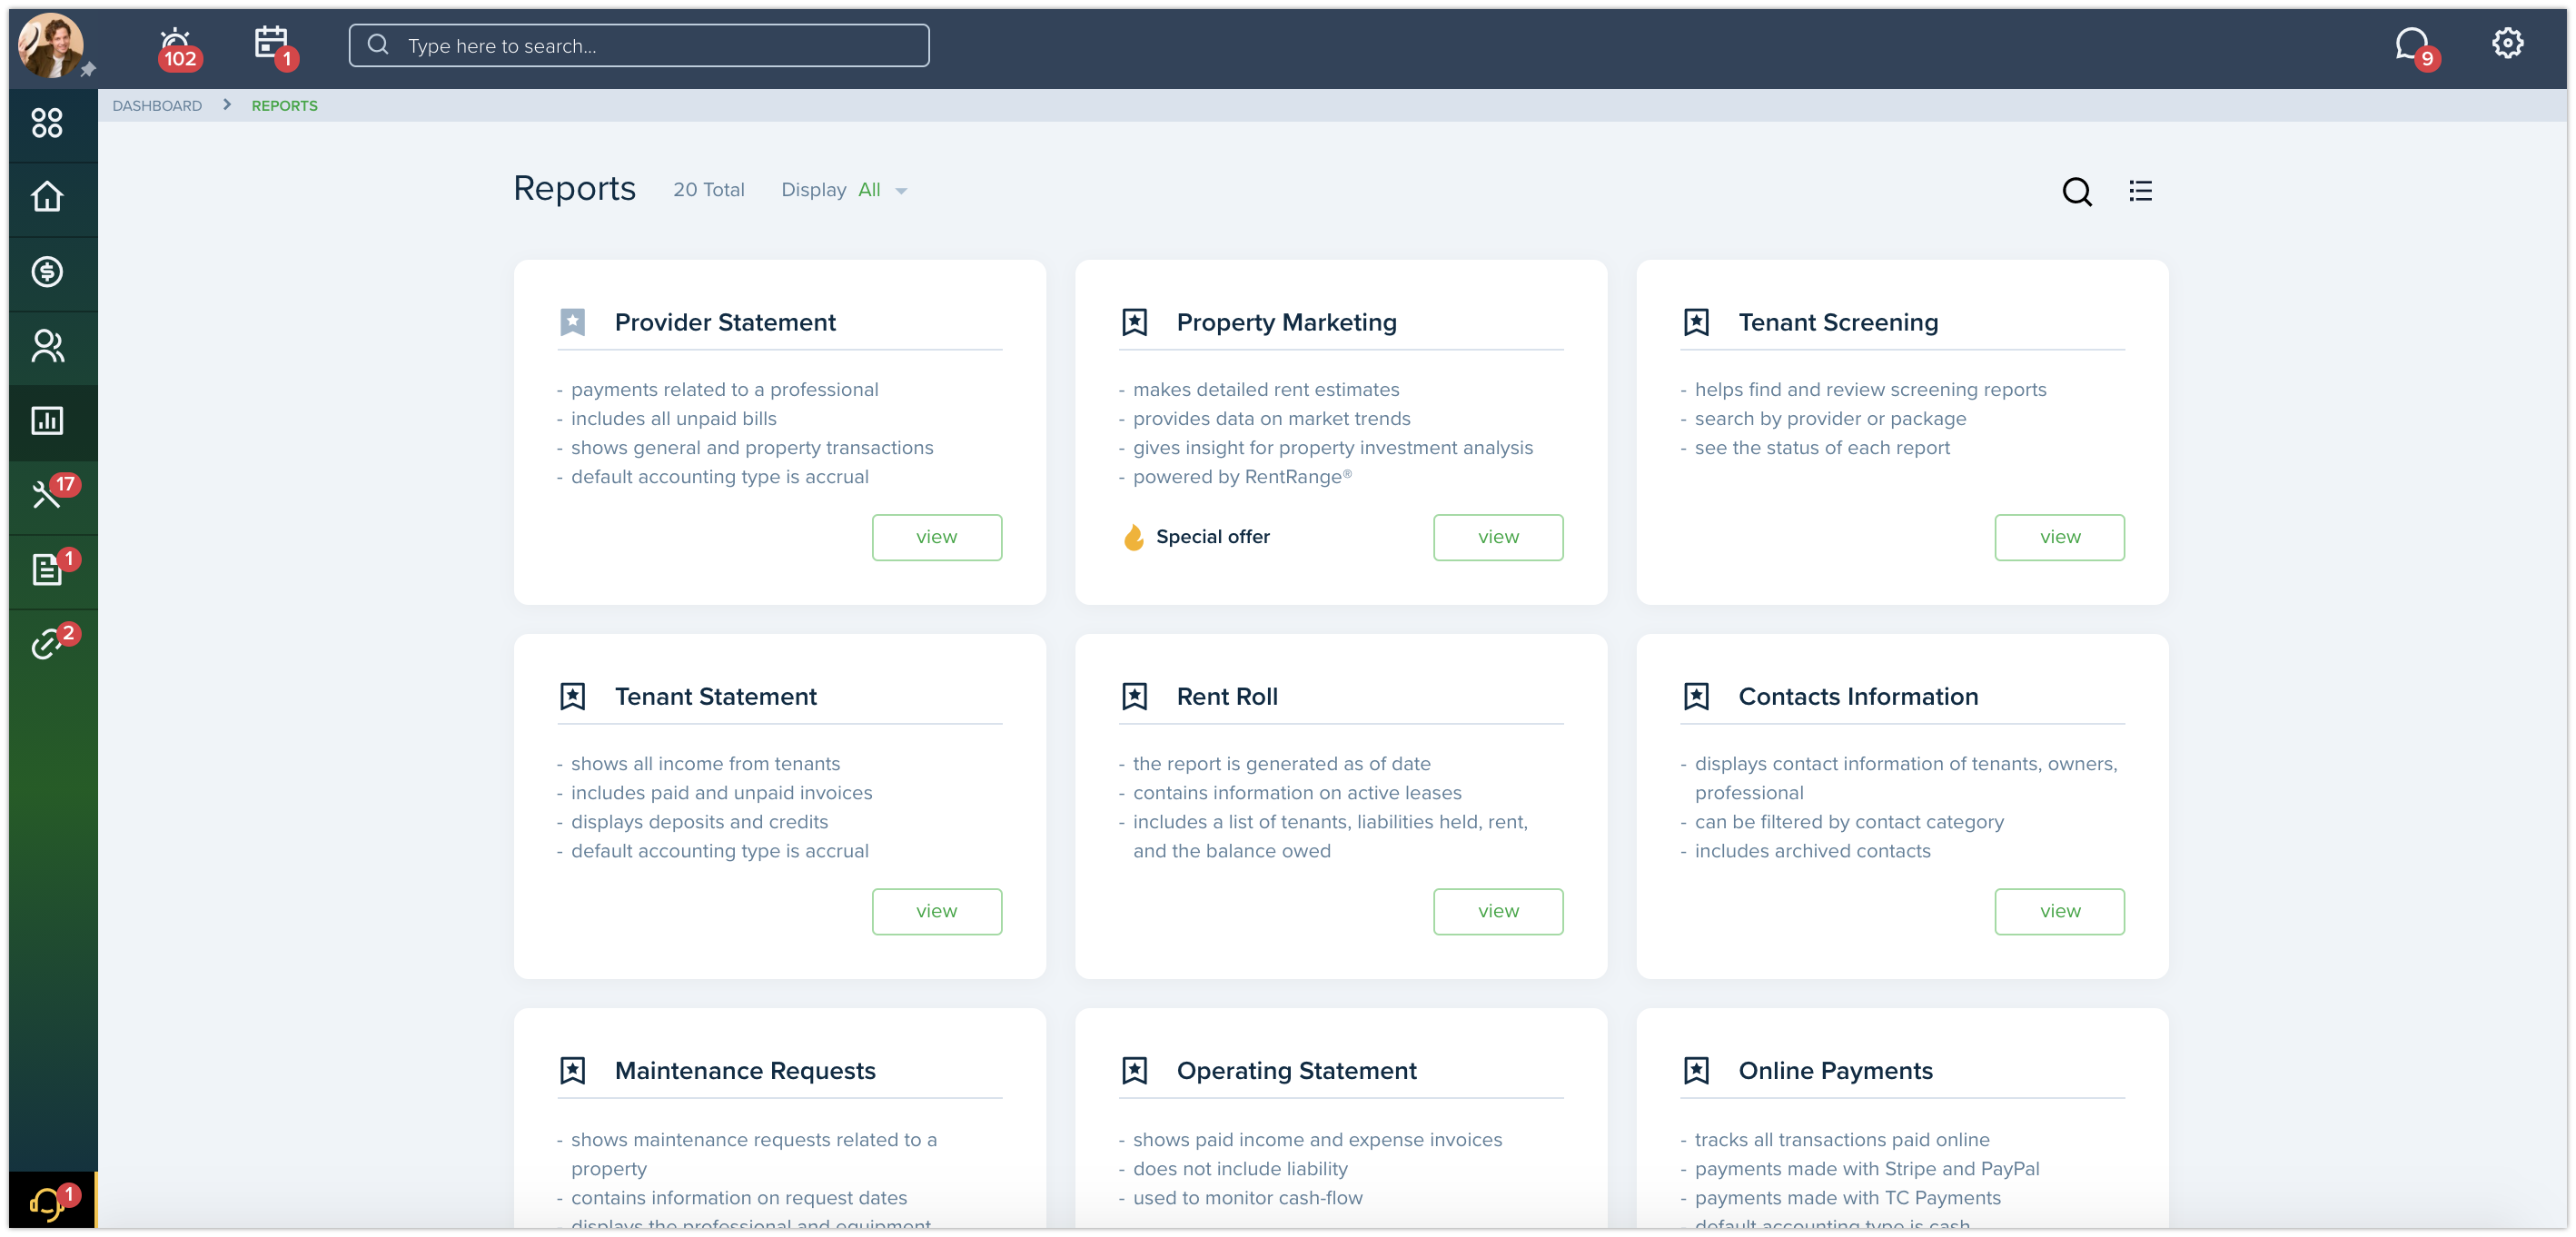The width and height of the screenshot is (2576, 1237).
Task: View the Tenant Statement report
Action: (x=937, y=911)
